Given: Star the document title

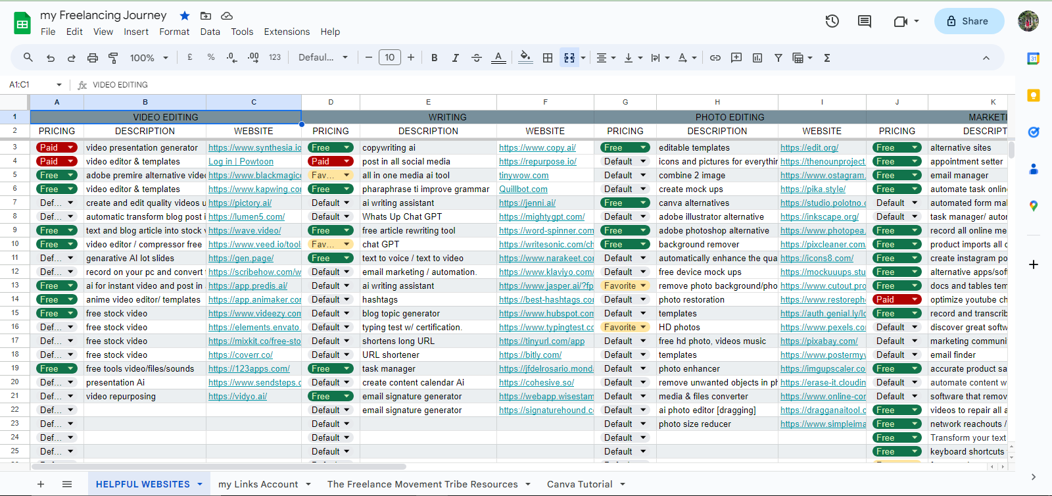Looking at the screenshot, I should tap(185, 16).
